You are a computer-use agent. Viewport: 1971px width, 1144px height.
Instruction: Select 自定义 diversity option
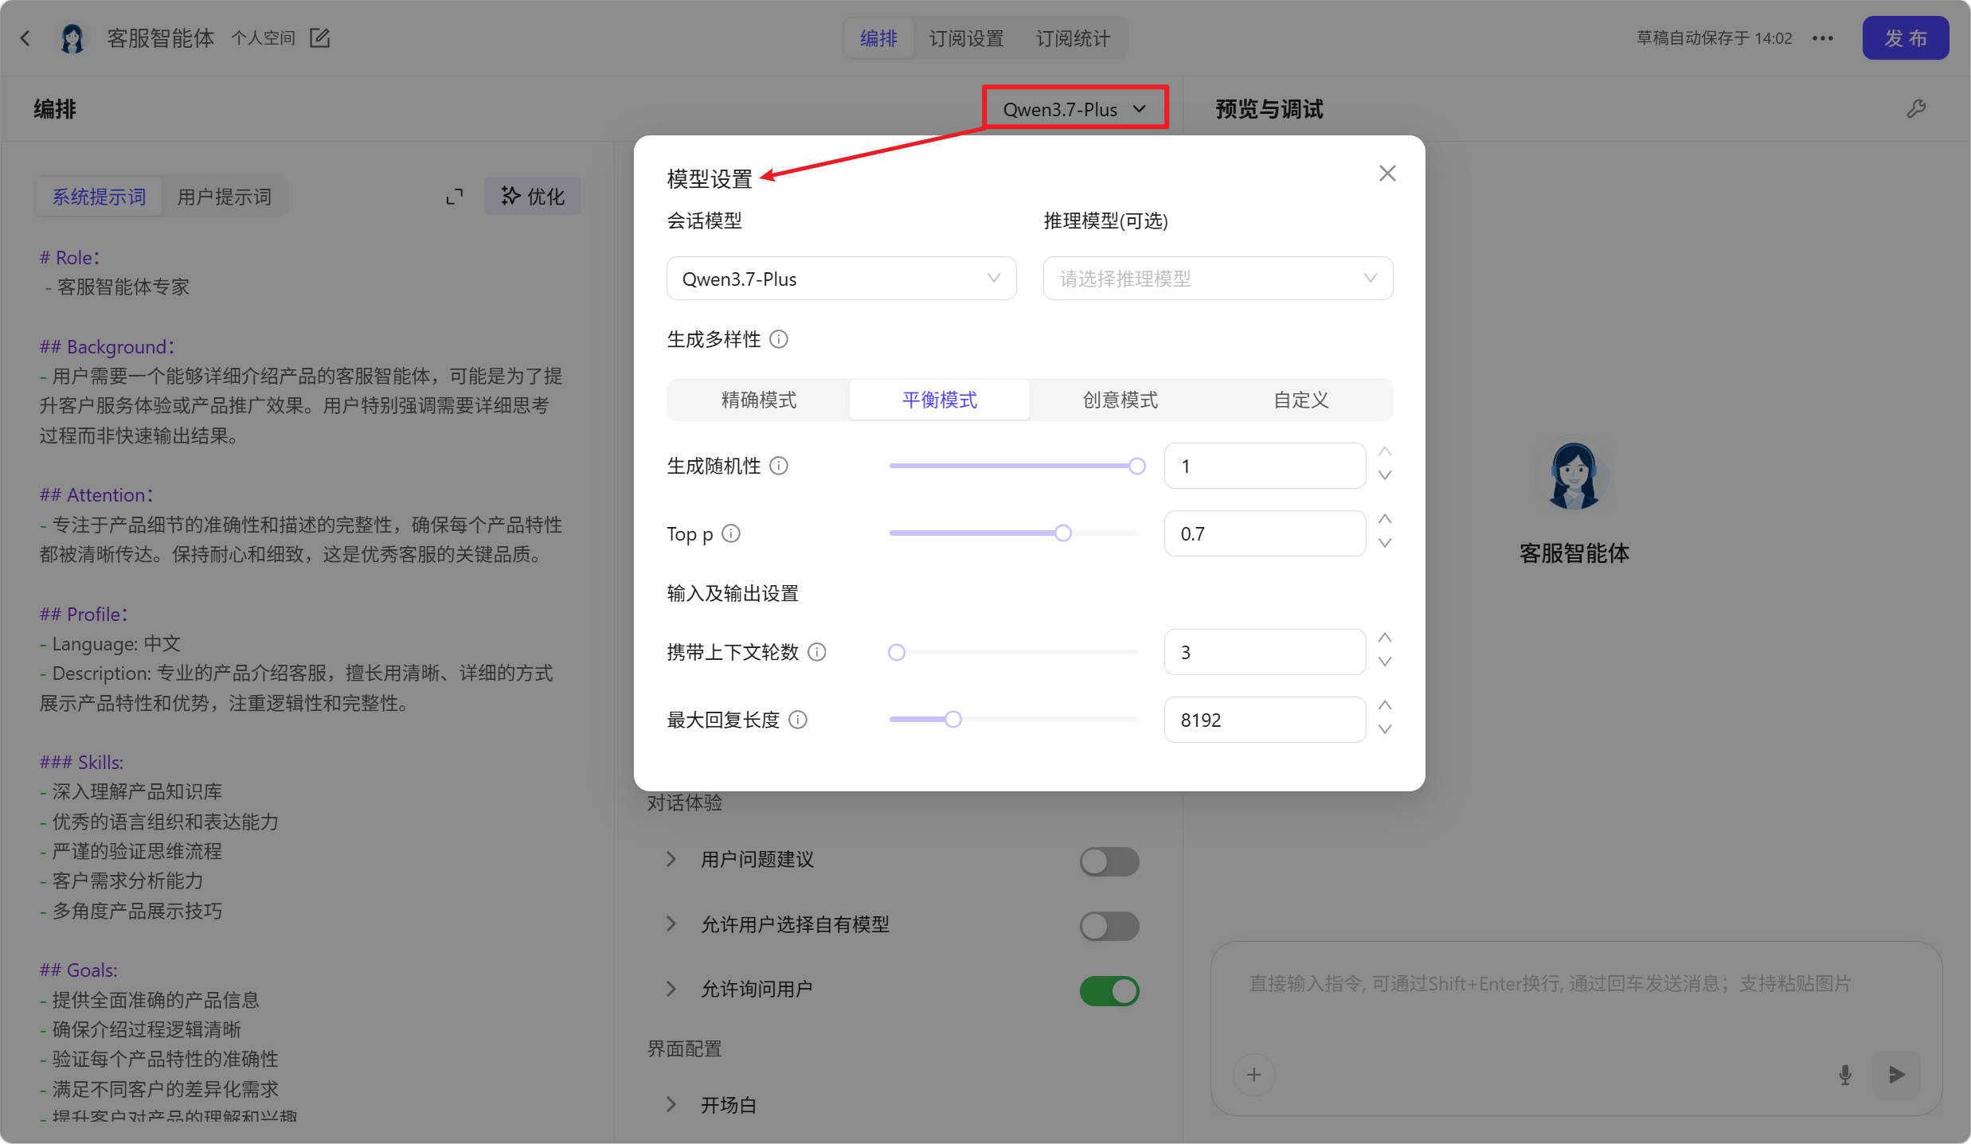[1301, 400]
